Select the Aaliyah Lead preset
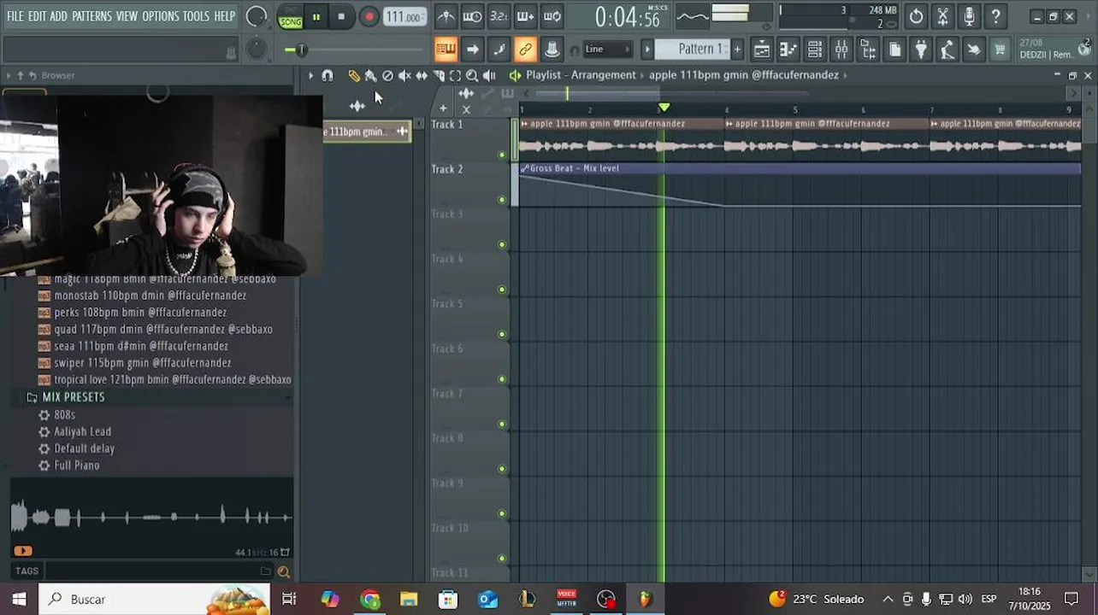The height and width of the screenshot is (615, 1098). [83, 431]
